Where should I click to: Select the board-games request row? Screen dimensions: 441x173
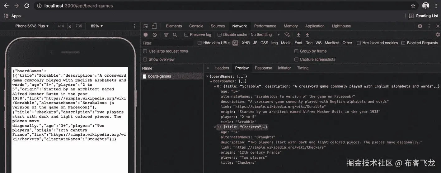pyautogui.click(x=172, y=76)
